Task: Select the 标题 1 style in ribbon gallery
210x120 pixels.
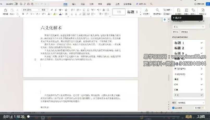Action: point(132,12)
